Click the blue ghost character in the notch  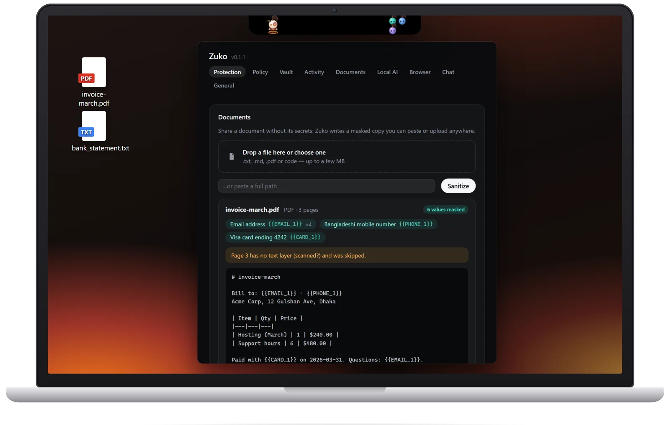(402, 20)
